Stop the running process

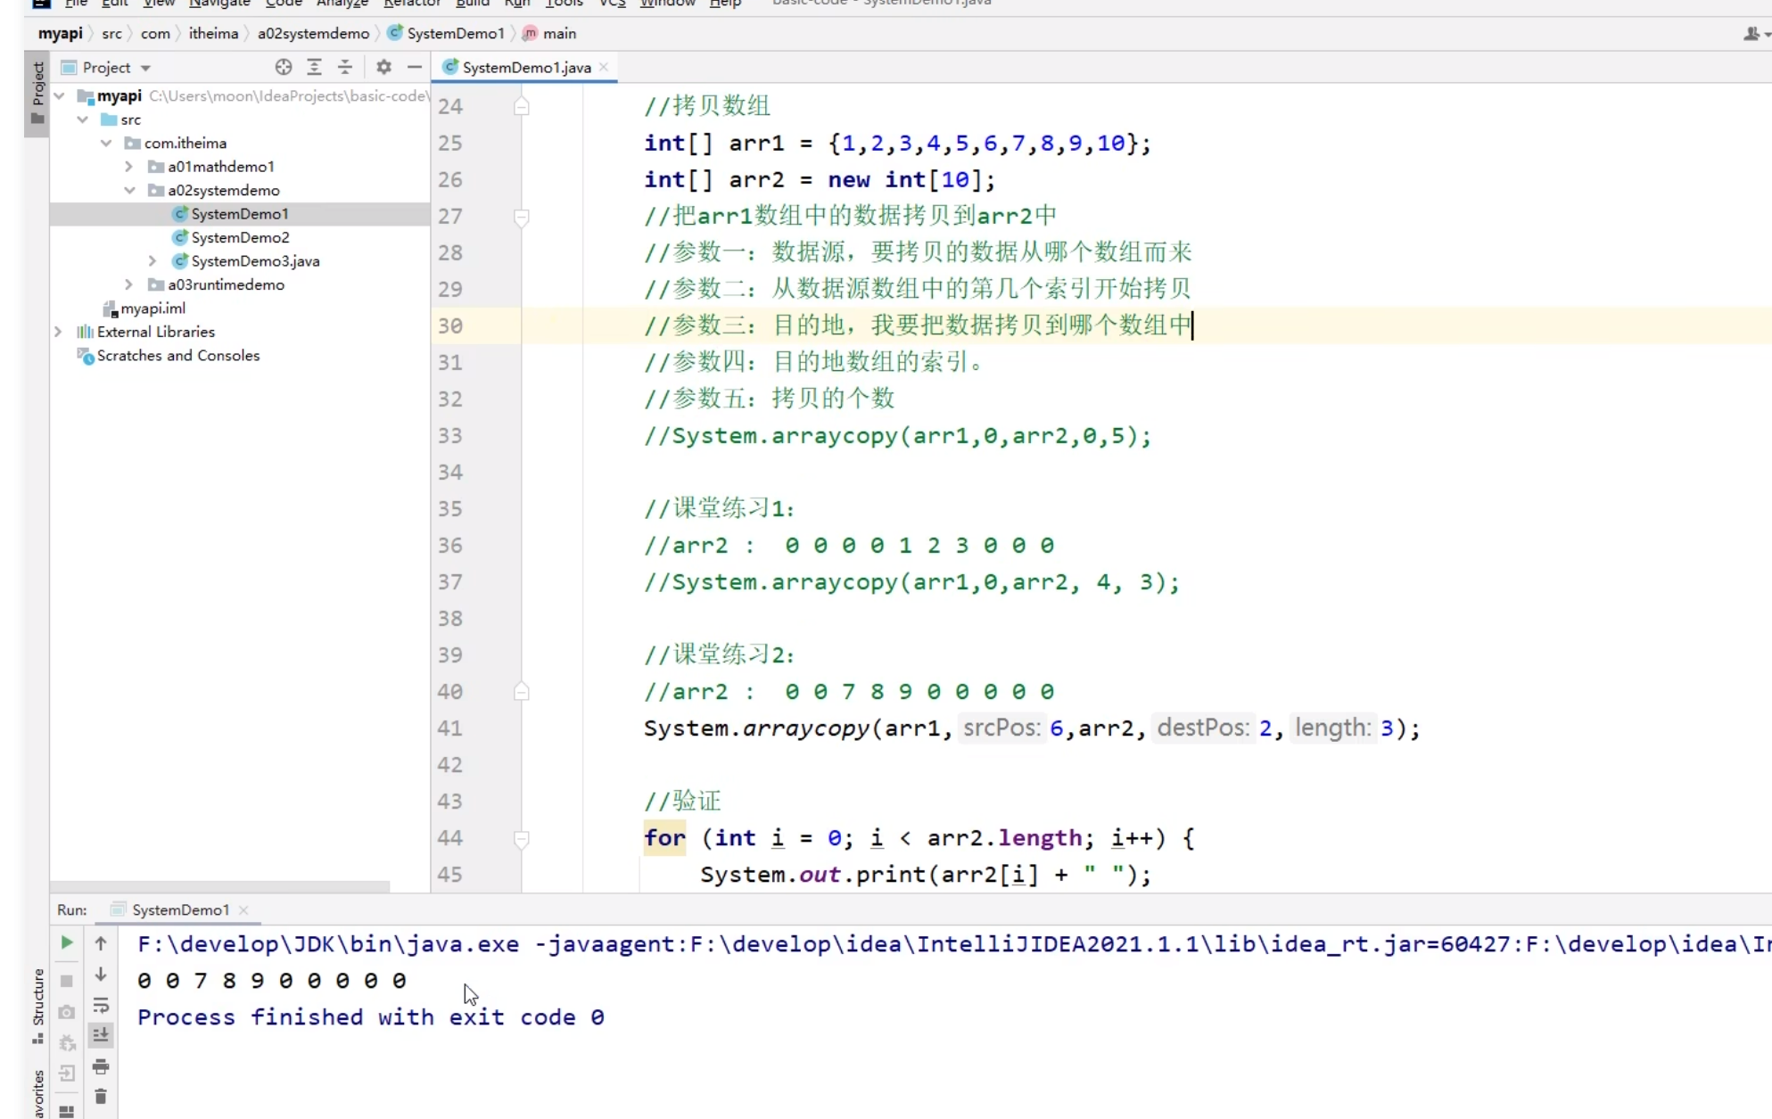click(67, 981)
